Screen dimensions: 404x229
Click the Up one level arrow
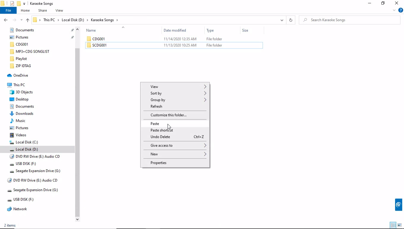coord(28,20)
